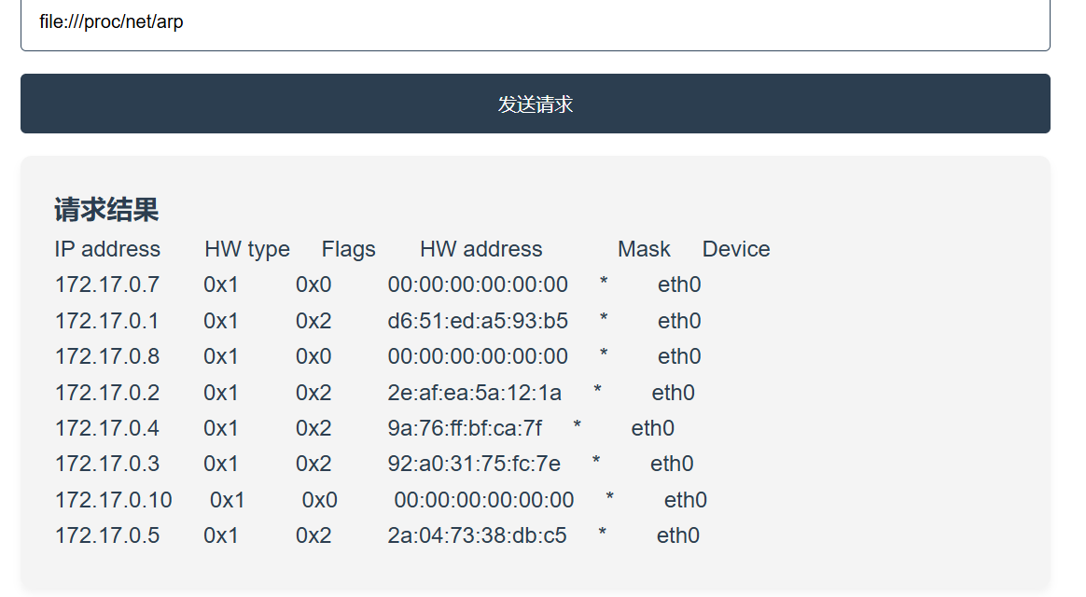1086x597 pixels.
Task: Click the Mask column header
Action: [644, 249]
